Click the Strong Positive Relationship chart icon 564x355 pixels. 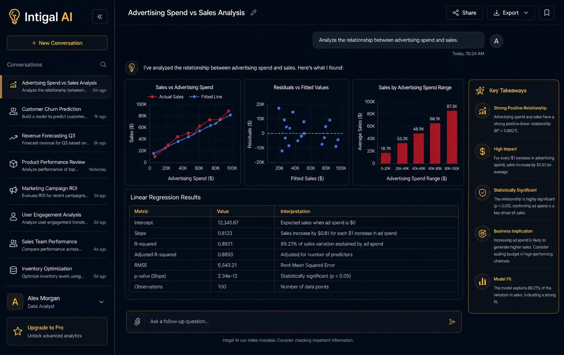(x=482, y=111)
